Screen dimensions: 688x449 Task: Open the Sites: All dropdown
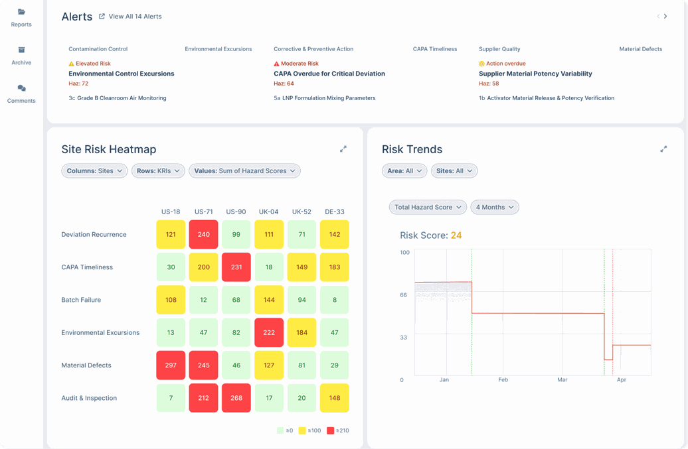pyautogui.click(x=454, y=171)
